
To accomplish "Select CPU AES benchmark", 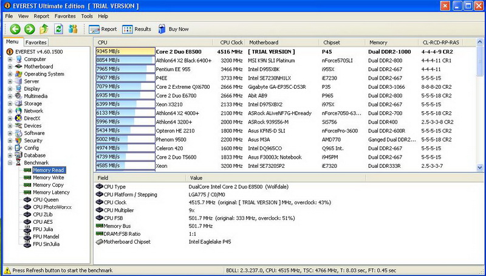I will 43,222.
